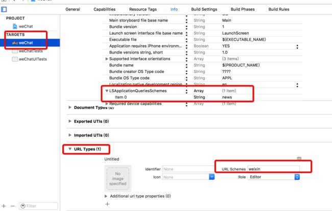The height and width of the screenshot is (211, 332).
Task: Click the $(EXECUTABLE_NAME) value
Action: click(x=244, y=39)
